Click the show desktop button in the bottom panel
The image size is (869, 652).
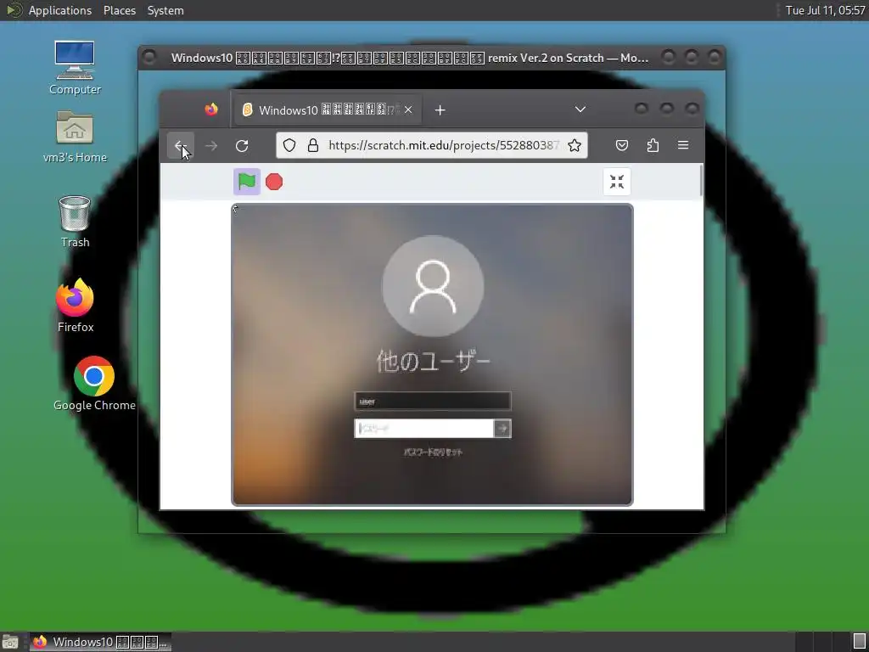click(x=10, y=642)
